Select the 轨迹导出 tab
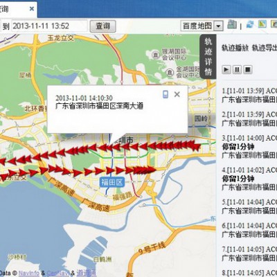The image size is (277, 277). 265,48
